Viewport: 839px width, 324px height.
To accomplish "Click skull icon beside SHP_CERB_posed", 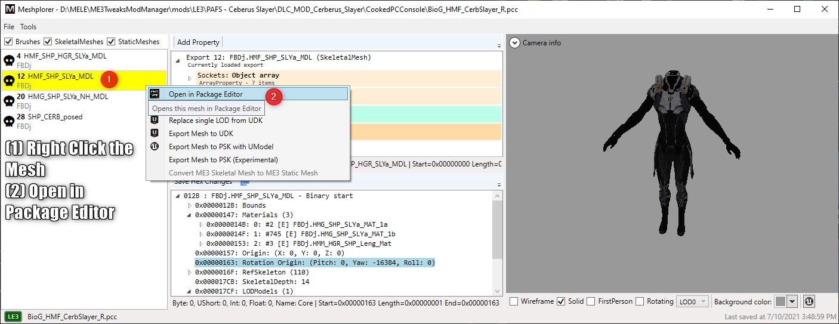I will click(9, 121).
